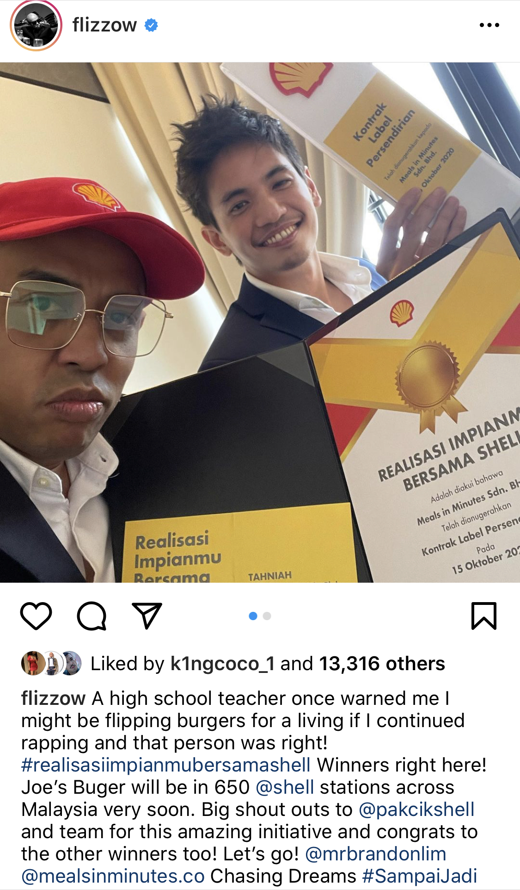Open flizzow's profile picture story
The image size is (520, 890).
click(x=36, y=25)
